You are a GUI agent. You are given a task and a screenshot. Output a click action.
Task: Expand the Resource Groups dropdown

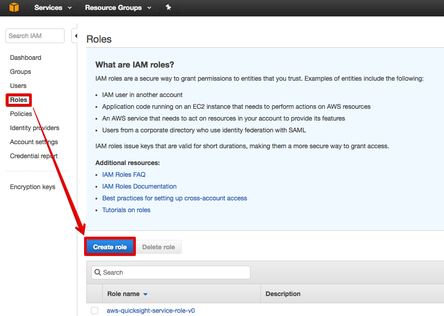[118, 8]
